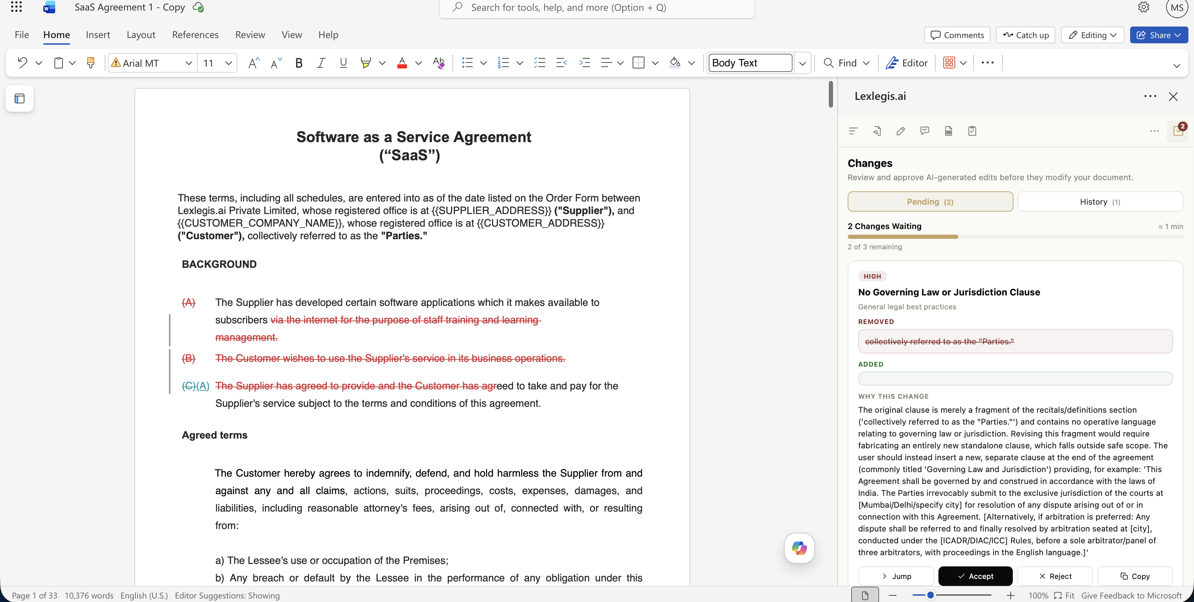1194x602 pixels.
Task: Jump to the change in document
Action: click(895, 576)
